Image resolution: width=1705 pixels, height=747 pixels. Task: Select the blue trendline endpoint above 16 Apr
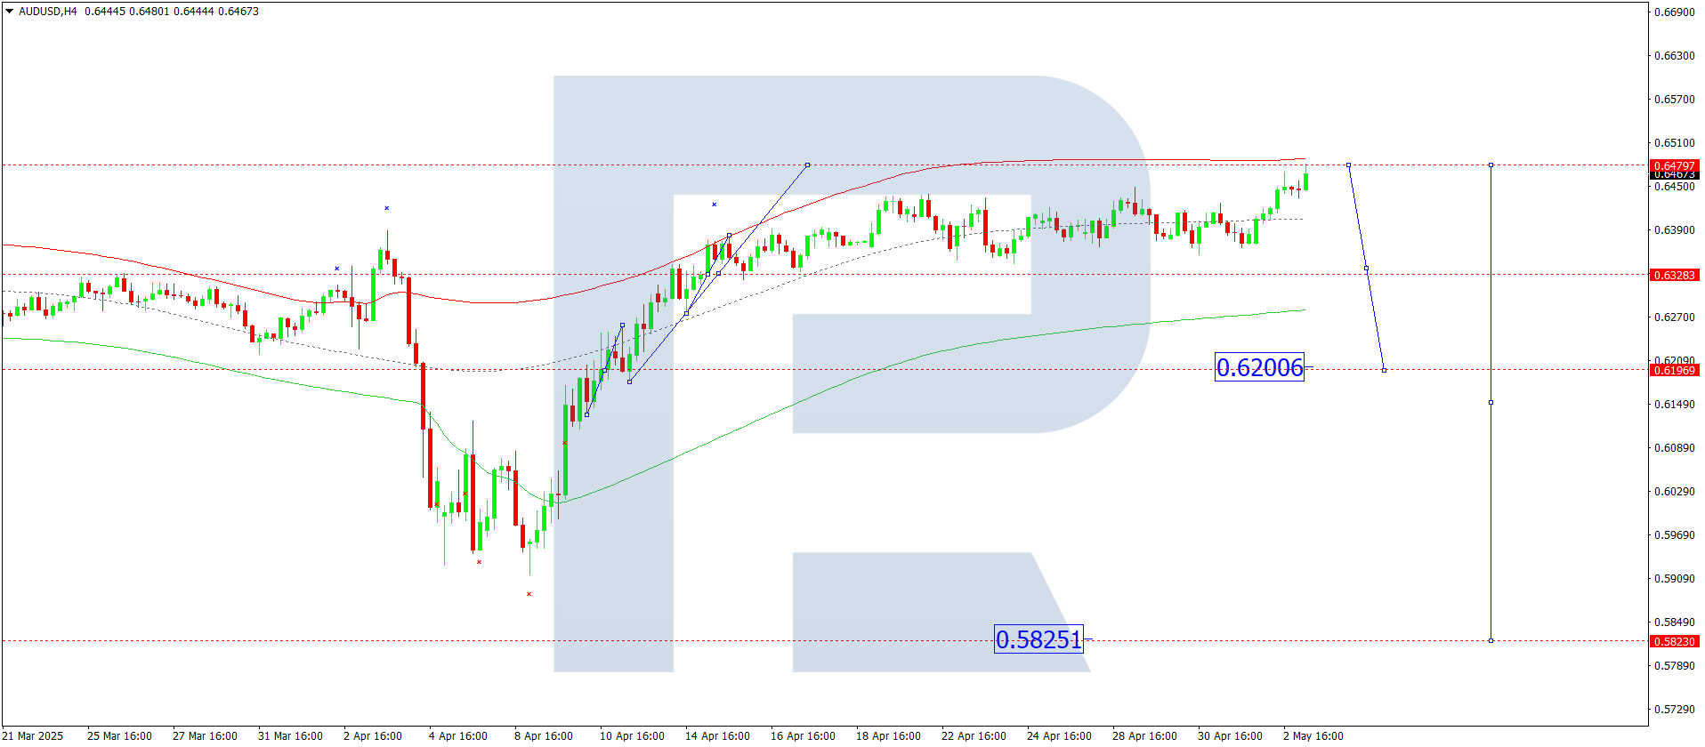pos(807,165)
